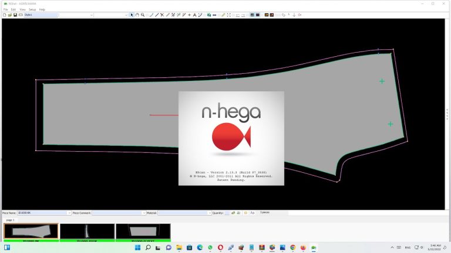Click the fit-to-screen expand arrows icon
This screenshot has width=451, height=253.
pyautogui.click(x=229, y=15)
